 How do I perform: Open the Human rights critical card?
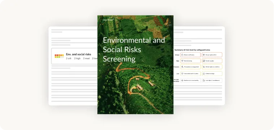pyautogui.click(x=212, y=55)
